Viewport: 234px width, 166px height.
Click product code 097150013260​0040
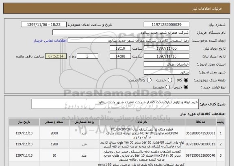coord(200,155)
